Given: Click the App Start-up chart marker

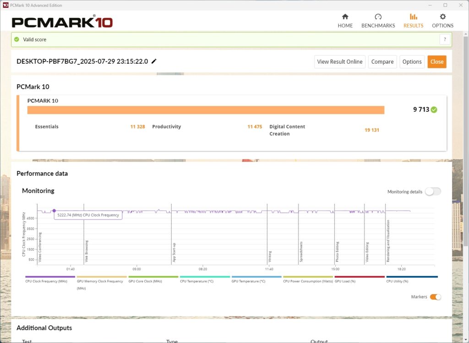Looking at the screenshot, I should point(174,253).
